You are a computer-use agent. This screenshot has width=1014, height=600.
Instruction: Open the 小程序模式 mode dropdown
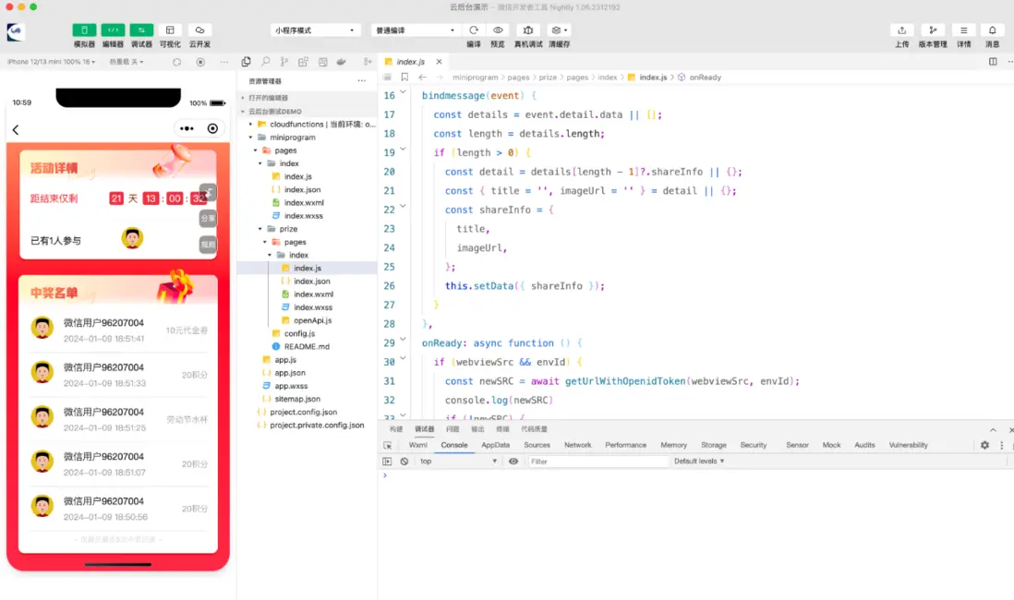click(x=315, y=30)
